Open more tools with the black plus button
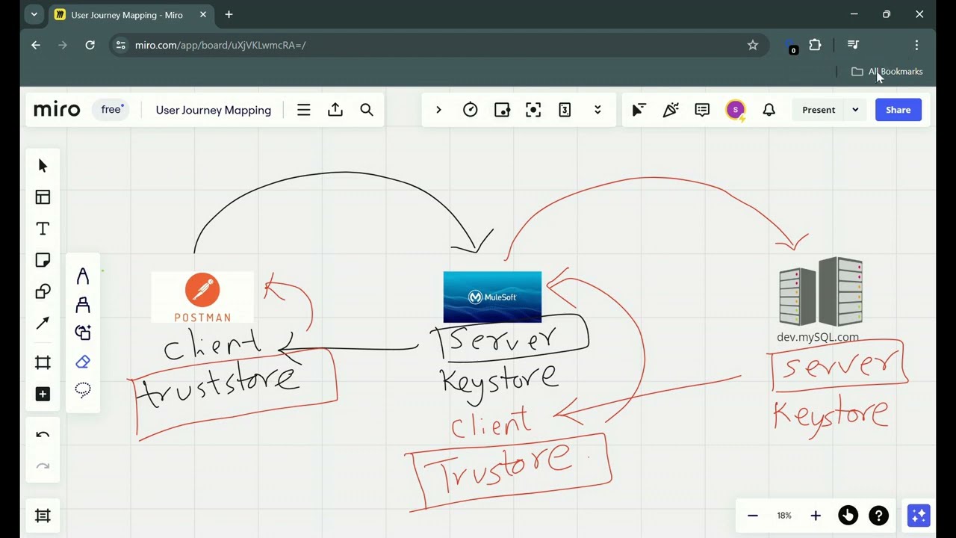The height and width of the screenshot is (538, 956). (43, 394)
